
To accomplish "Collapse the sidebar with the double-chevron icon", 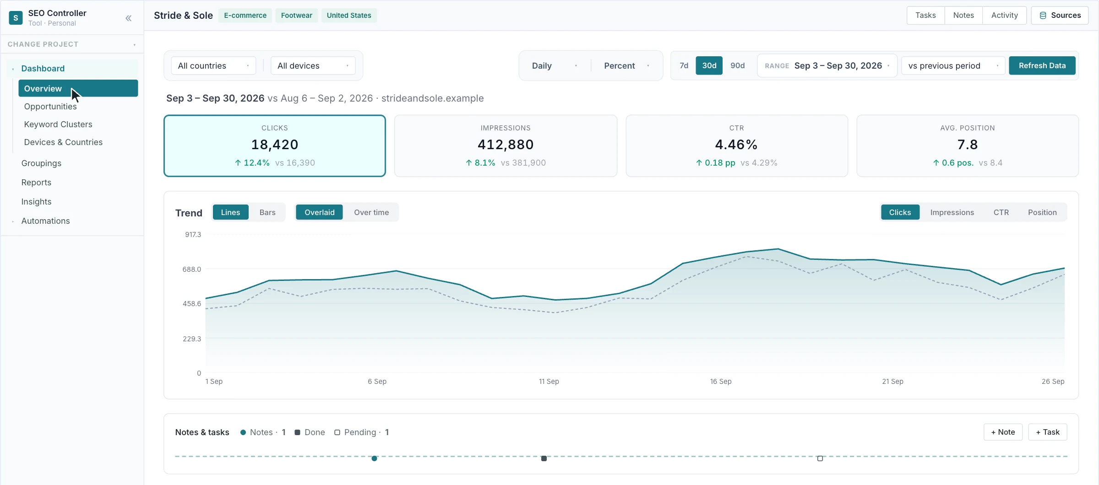I will pyautogui.click(x=129, y=18).
